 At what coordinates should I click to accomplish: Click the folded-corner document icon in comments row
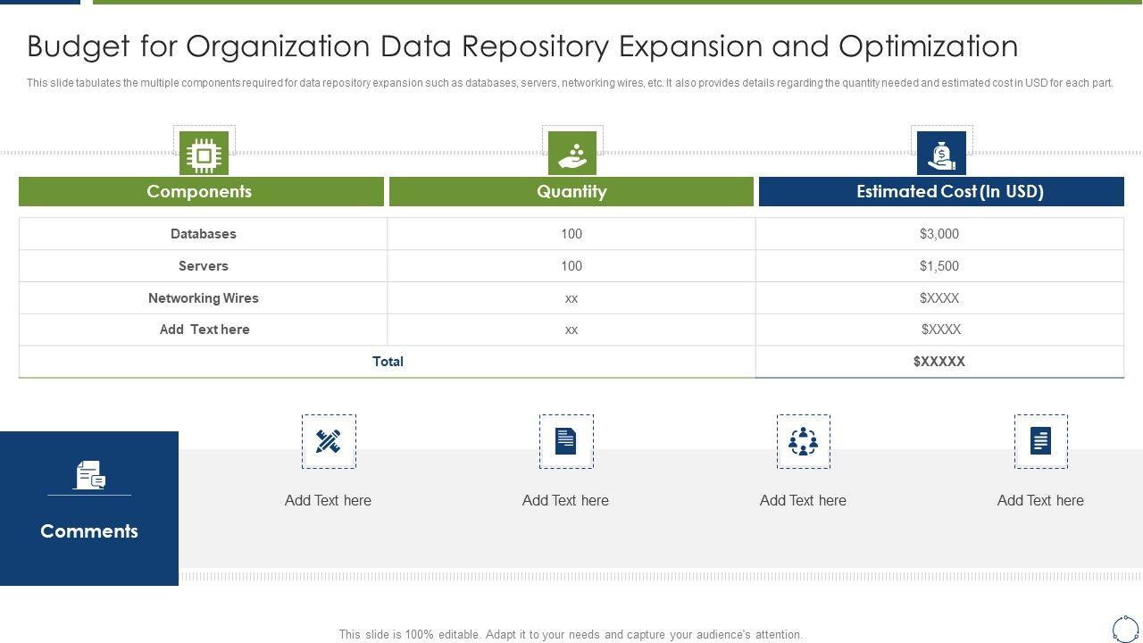pos(565,441)
